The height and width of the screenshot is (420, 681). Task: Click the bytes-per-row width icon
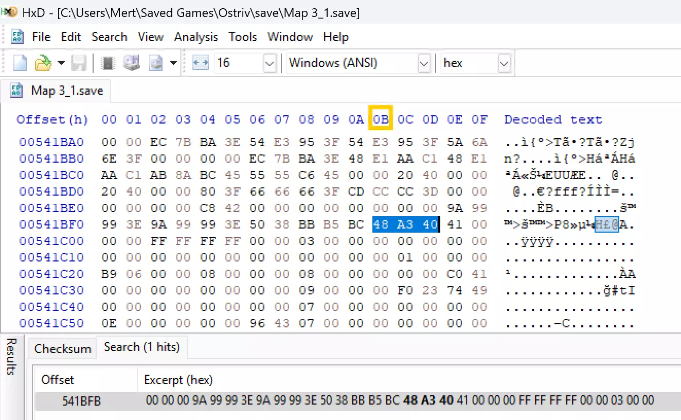[x=200, y=63]
